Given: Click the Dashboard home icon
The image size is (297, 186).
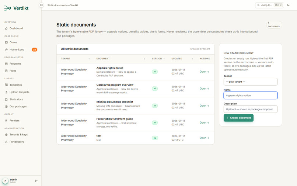Looking at the screenshot, I should point(6,28).
